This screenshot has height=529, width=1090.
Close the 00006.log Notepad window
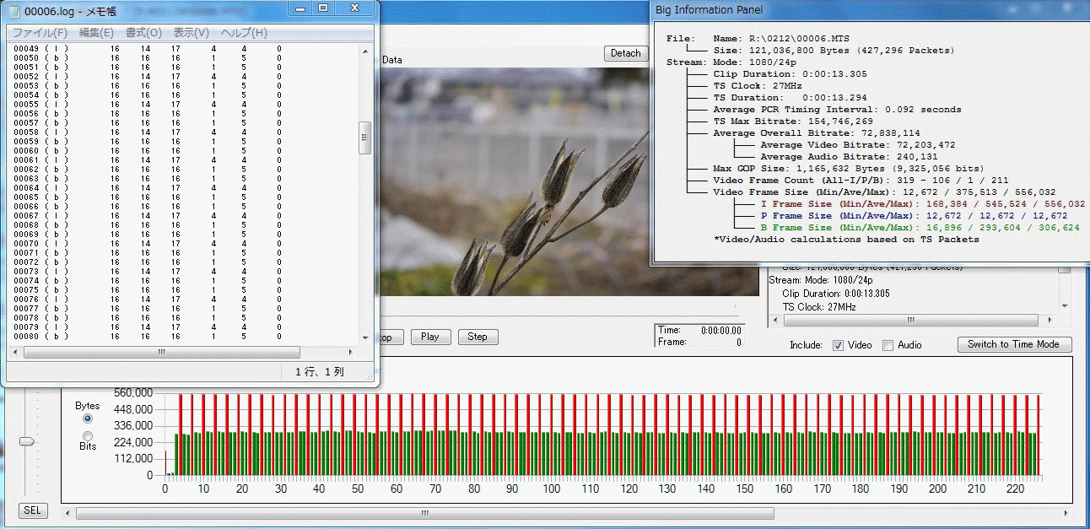[x=357, y=8]
